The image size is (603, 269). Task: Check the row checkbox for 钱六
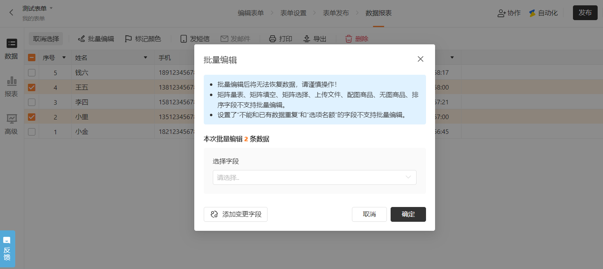click(x=32, y=73)
